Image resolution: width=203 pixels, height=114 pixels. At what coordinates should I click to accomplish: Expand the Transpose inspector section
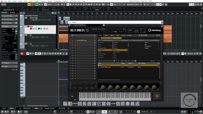(x=9, y=63)
